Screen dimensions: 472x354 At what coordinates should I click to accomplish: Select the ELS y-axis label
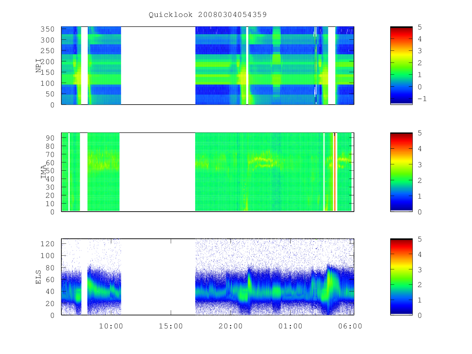[39, 277]
